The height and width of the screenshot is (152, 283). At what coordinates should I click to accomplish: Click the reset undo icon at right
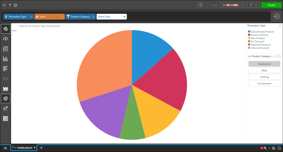276,17
